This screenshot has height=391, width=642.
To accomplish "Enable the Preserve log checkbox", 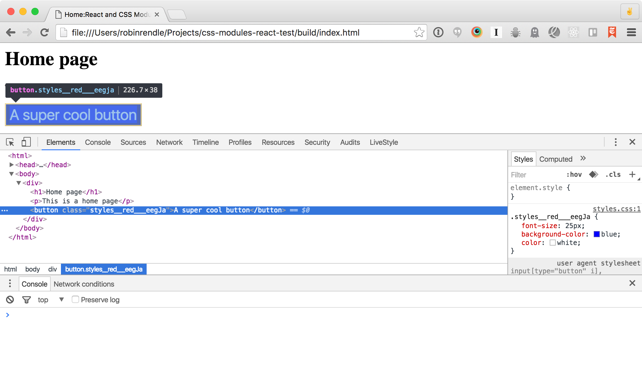I will coord(75,299).
